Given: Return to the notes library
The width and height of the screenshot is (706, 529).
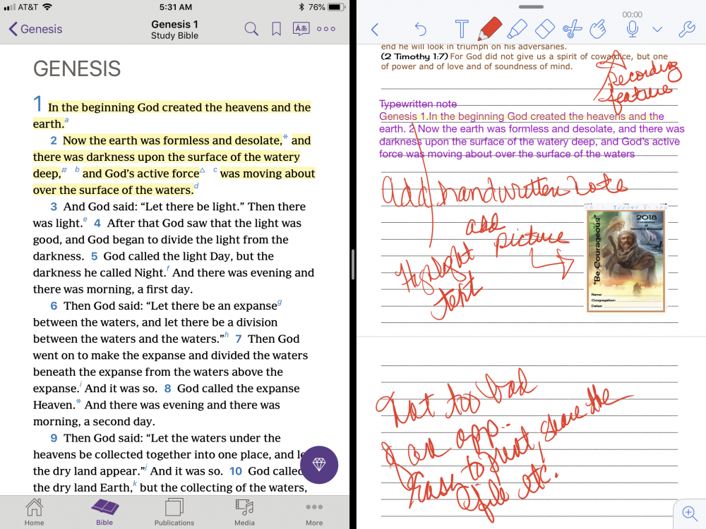Looking at the screenshot, I should 375,29.
